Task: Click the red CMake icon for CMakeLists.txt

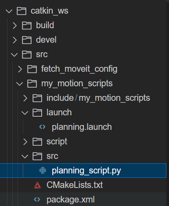Action: (37, 185)
